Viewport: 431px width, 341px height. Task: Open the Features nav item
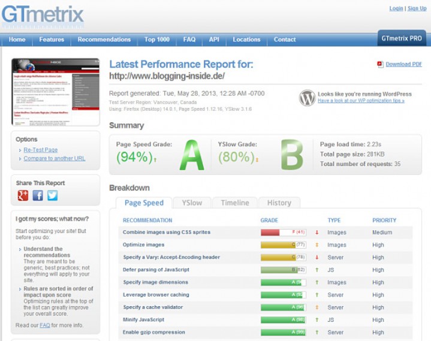click(x=52, y=40)
